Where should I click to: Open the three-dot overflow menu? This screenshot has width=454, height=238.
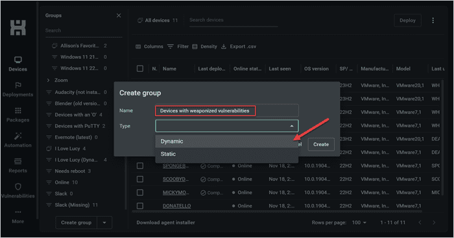pos(433,21)
